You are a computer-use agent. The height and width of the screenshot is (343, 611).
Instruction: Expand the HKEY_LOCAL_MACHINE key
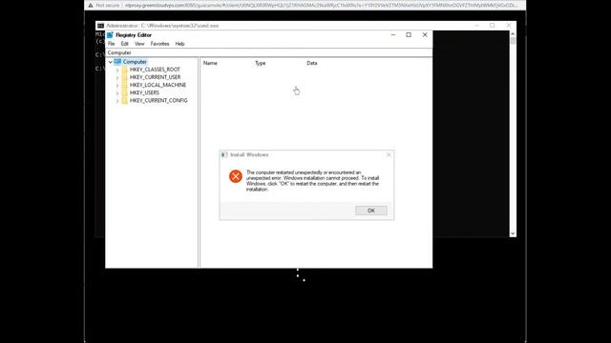(x=117, y=85)
